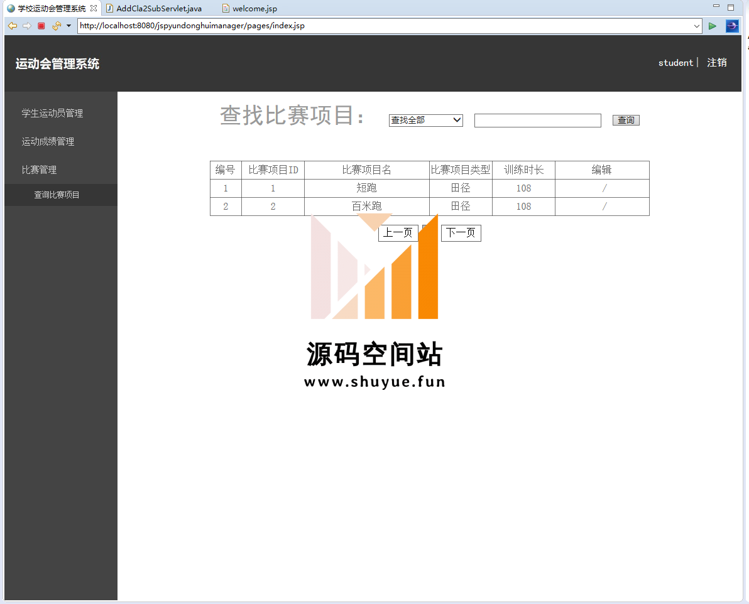The image size is (749, 604).
Task: Go back using browser back arrow
Action: click(13, 26)
